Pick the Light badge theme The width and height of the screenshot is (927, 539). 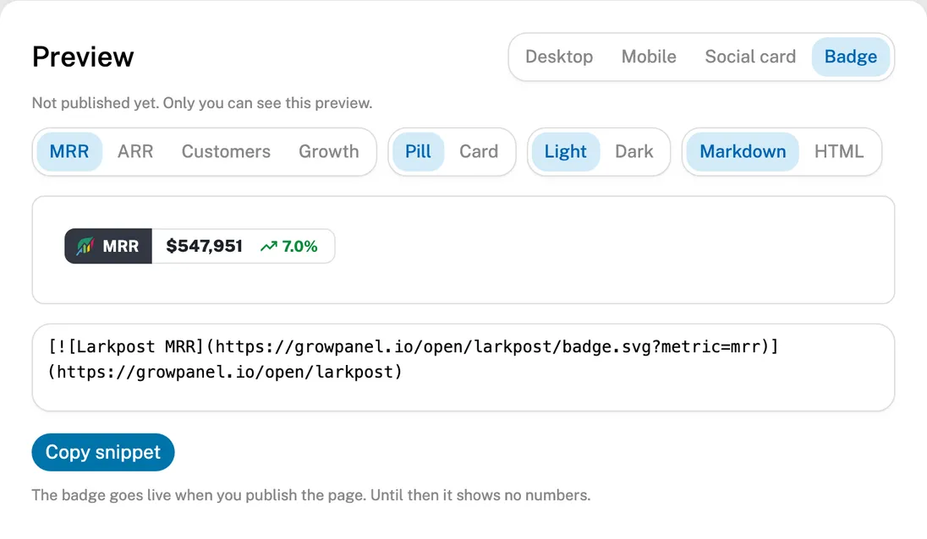(x=565, y=152)
